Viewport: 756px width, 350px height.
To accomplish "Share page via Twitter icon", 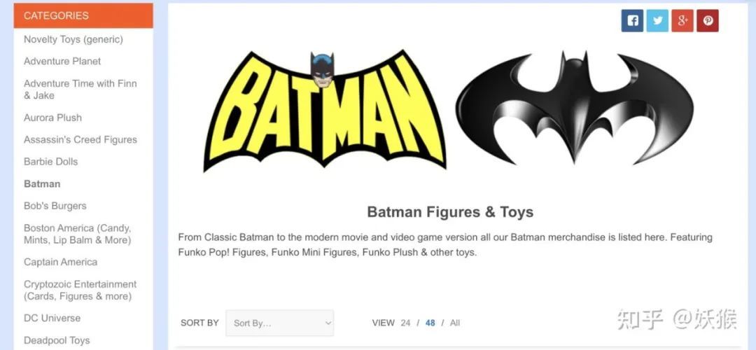I will (x=657, y=21).
